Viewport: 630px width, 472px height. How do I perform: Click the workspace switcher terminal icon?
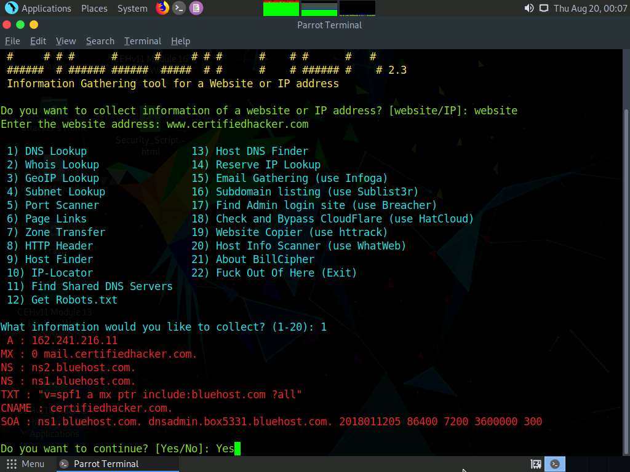click(x=555, y=464)
